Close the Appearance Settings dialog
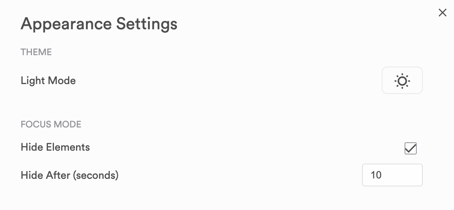Screen dimensions: 454x210 coord(442,13)
